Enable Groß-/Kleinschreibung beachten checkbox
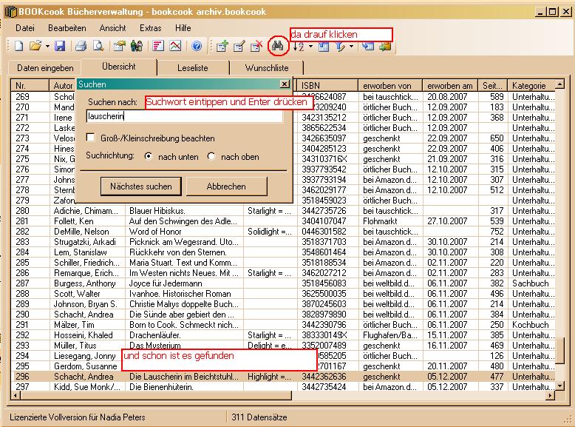Screen dimensions: 575x427 (90, 138)
